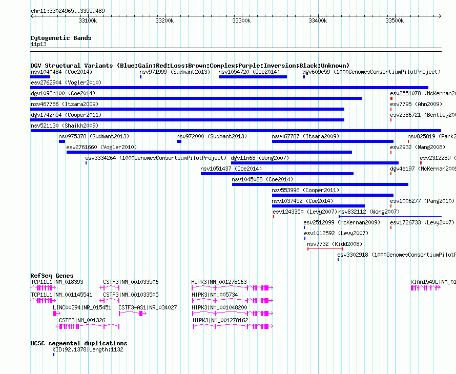
Task: Select the nsv1040484 (Coe2014) variant label
Action: (x=61, y=72)
